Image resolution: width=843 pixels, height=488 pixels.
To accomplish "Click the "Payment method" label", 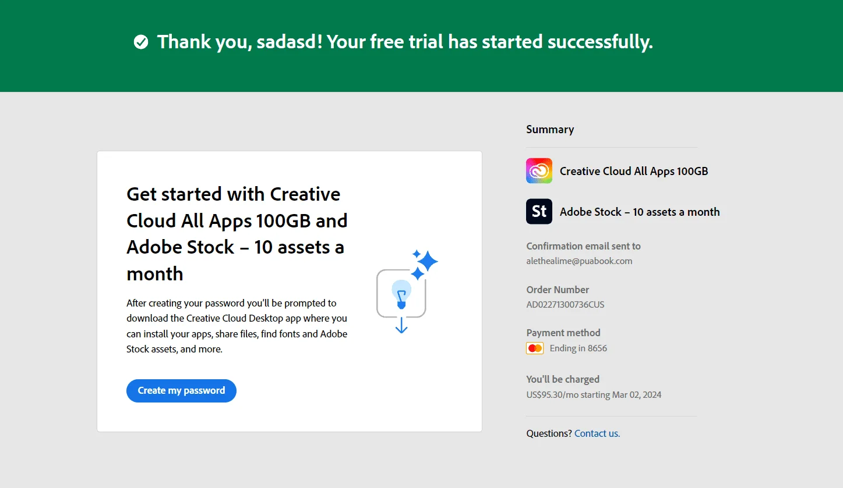I will (x=563, y=333).
